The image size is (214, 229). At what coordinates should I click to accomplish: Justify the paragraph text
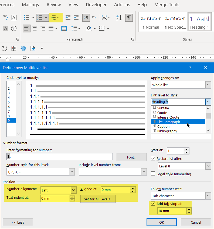click(x=51, y=28)
